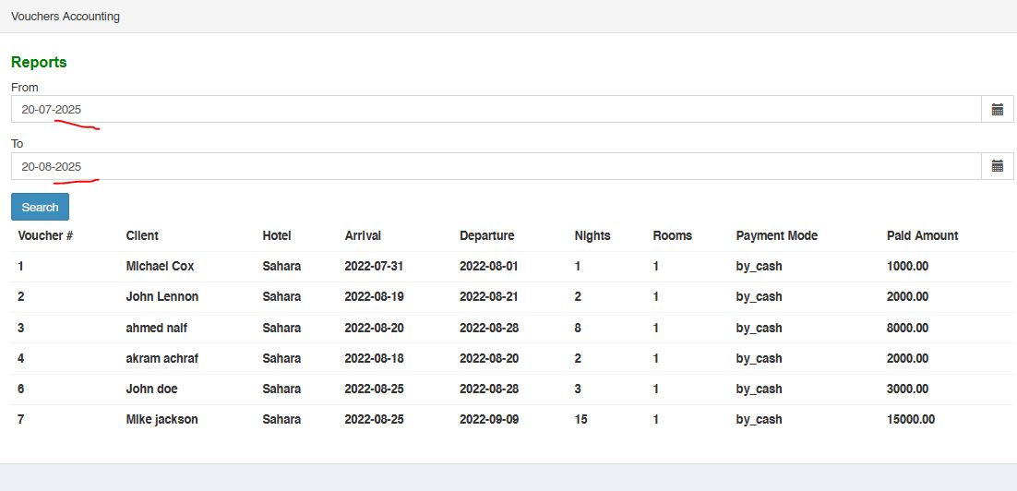Click the Payment Mode column header
1017x491 pixels.
pyautogui.click(x=777, y=235)
